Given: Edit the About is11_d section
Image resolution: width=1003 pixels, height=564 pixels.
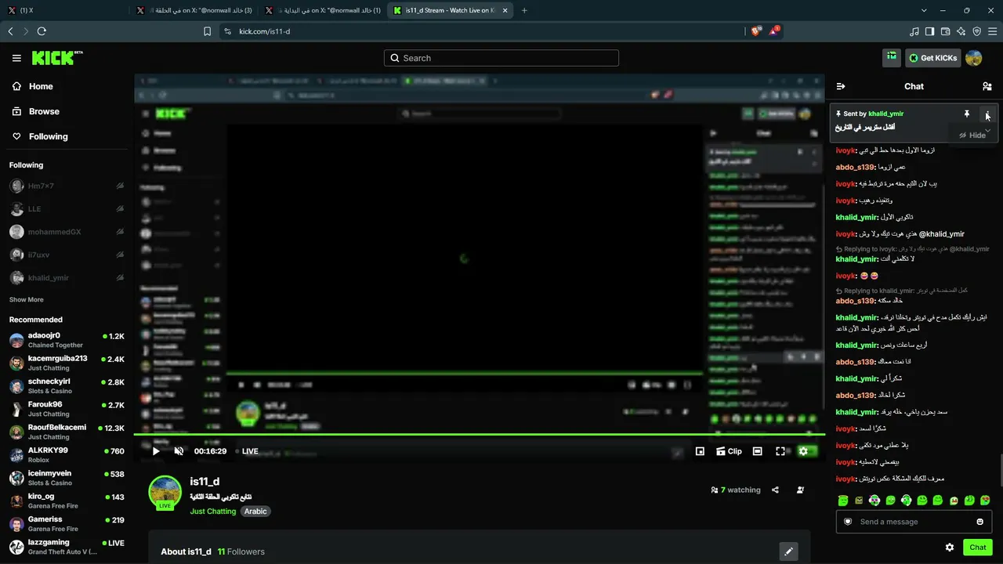Looking at the screenshot, I should pos(788,551).
